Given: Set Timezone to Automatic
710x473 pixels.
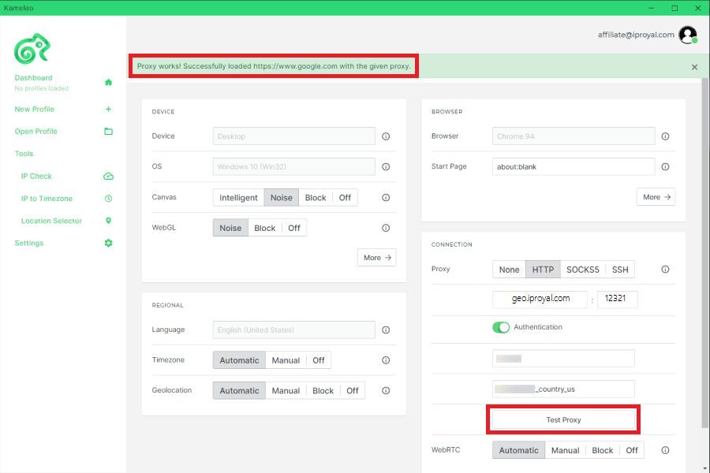Looking at the screenshot, I should coord(239,360).
